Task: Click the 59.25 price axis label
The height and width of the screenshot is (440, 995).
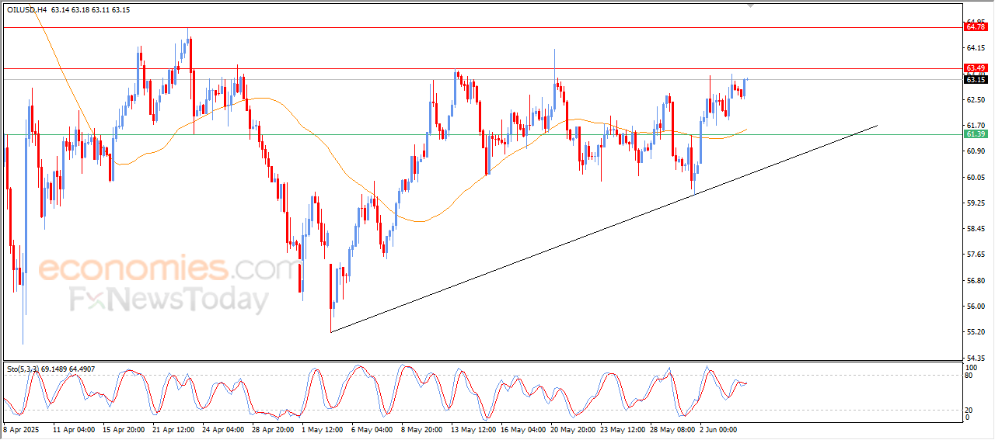Action: [976, 203]
